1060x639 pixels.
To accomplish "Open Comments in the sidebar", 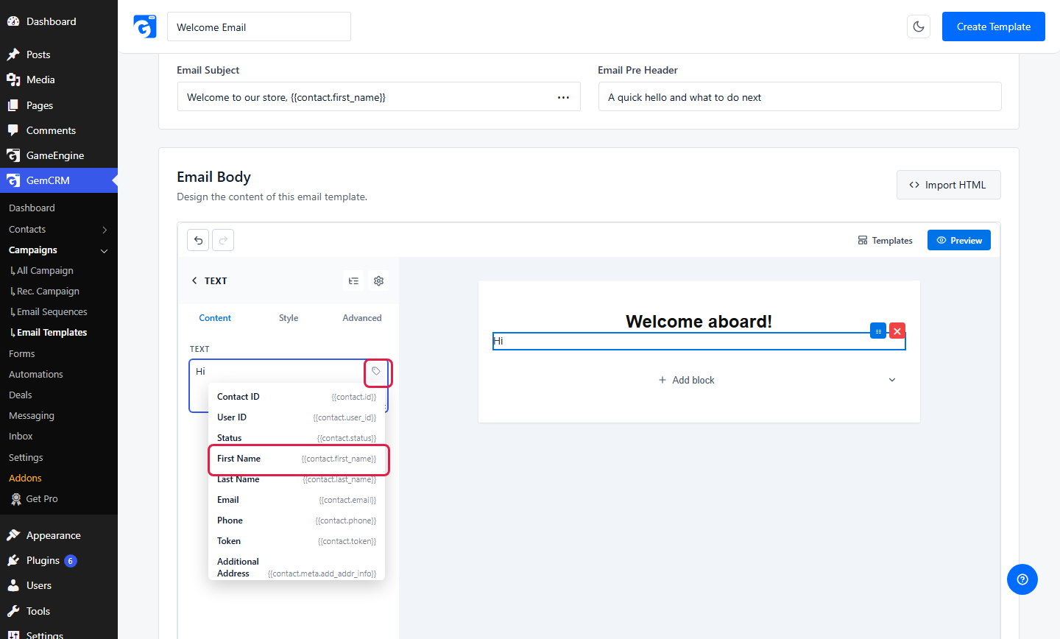I will pos(51,130).
